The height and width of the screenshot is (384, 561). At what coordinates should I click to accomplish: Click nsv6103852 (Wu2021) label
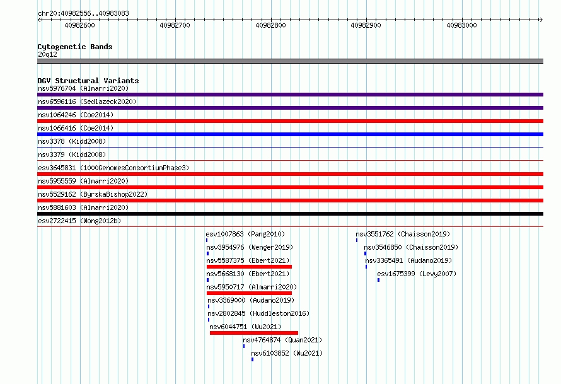287,353
